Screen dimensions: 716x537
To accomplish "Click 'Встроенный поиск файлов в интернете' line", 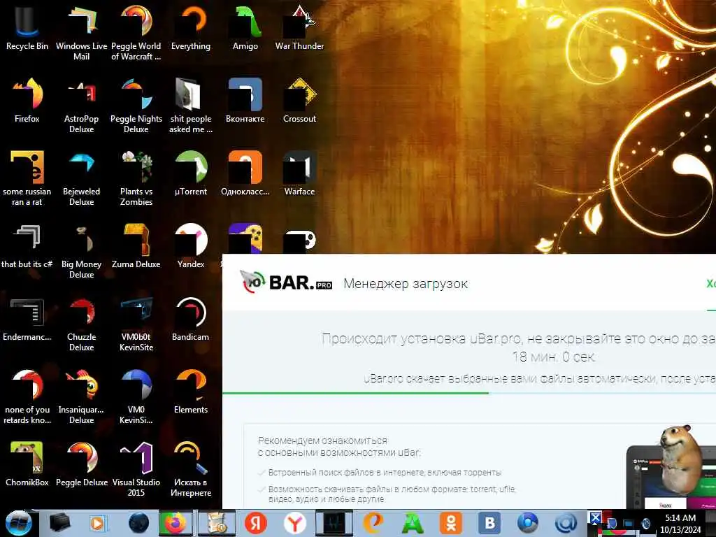I will click(x=385, y=473).
